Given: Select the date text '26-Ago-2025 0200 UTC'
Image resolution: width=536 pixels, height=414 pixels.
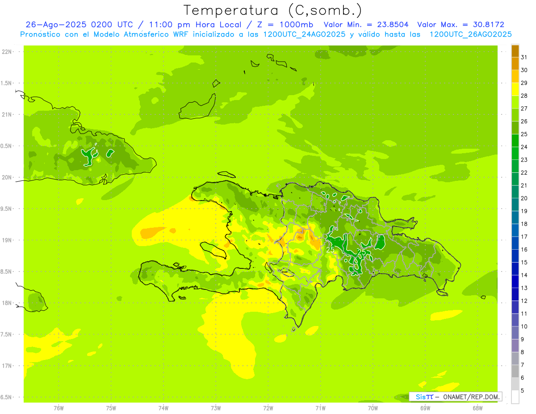Looking at the screenshot, I should coord(80,25).
